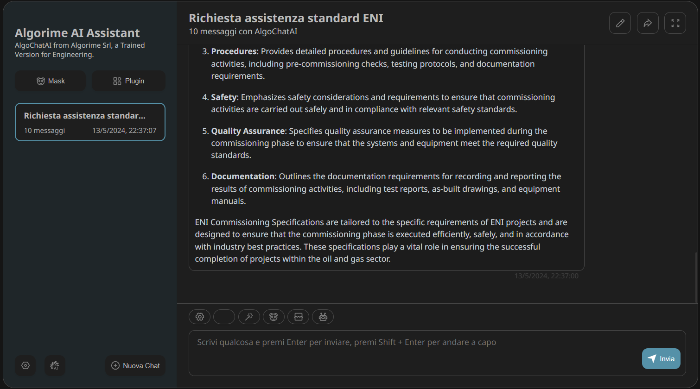Viewport: 700px width, 389px height.
Task: Open the Plugin menu in sidebar
Action: click(x=128, y=81)
